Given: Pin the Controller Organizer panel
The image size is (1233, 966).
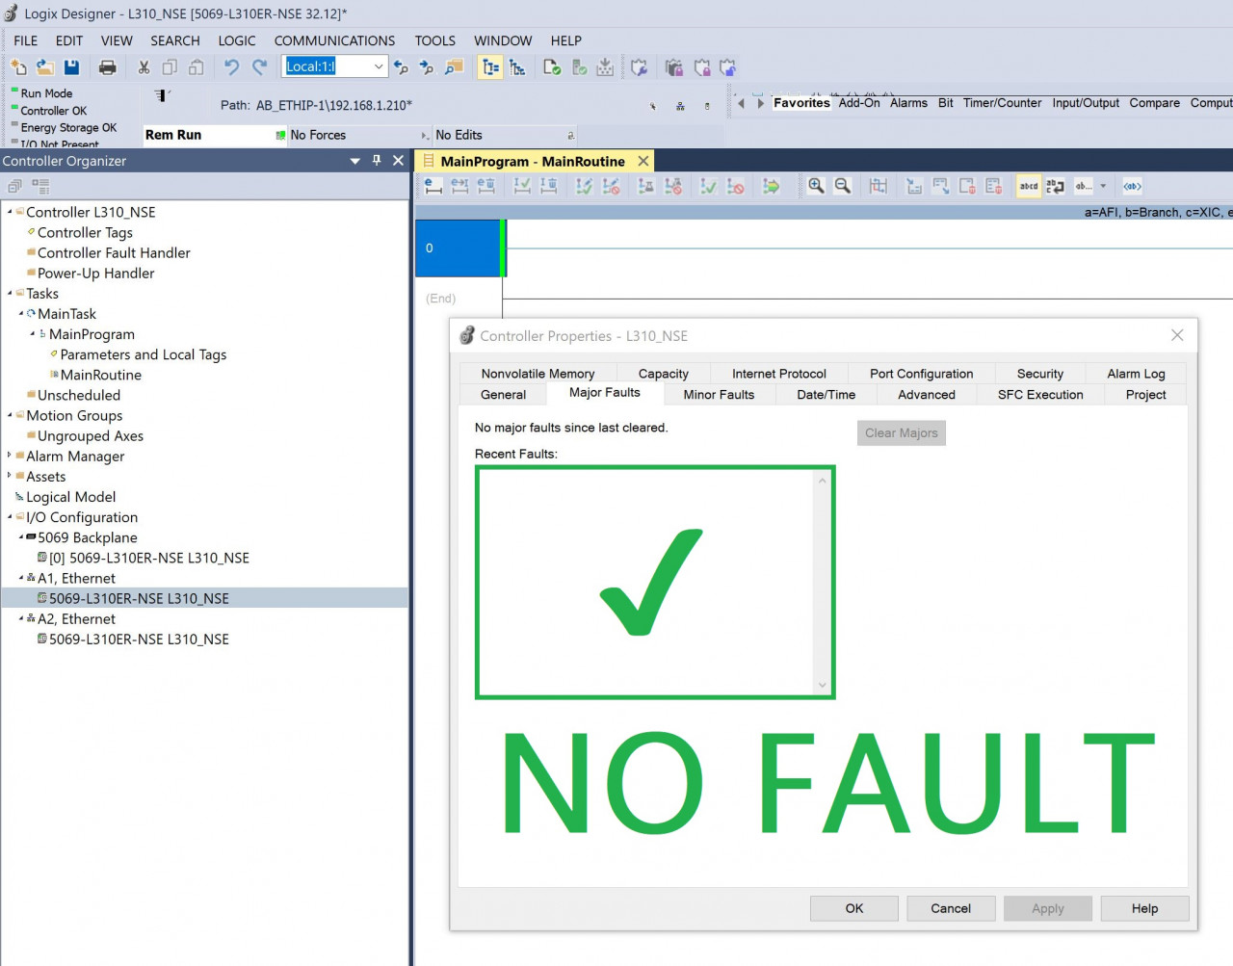Looking at the screenshot, I should pyautogui.click(x=377, y=161).
